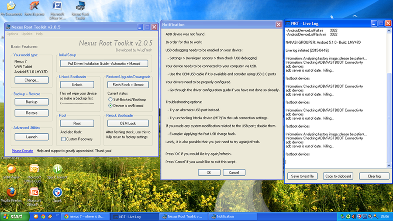Image resolution: width=393 pixels, height=221 pixels.
Task: Click the leftmost system tray icon
Action: (x=342, y=217)
